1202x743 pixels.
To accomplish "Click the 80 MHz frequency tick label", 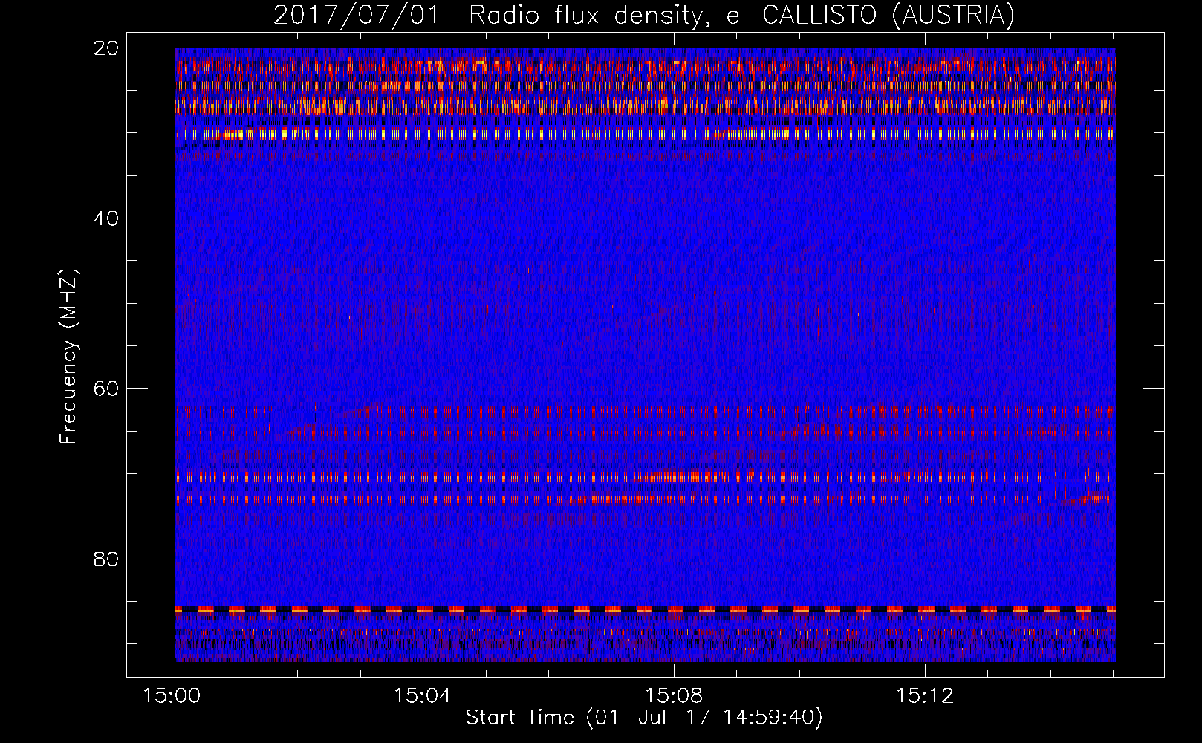I will 107,559.
